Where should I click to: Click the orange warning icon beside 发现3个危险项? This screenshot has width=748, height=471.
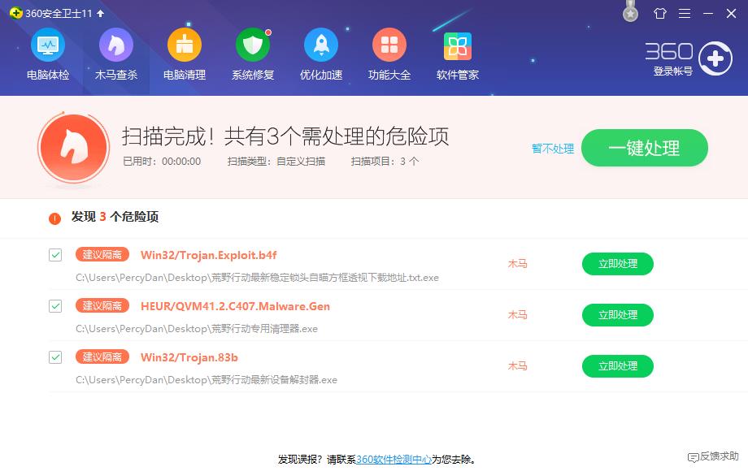[x=54, y=218]
